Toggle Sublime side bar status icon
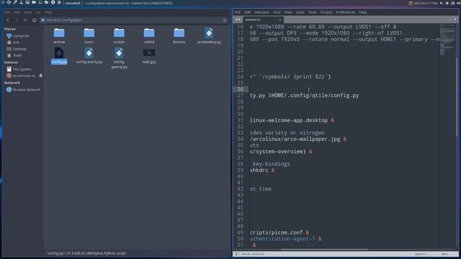This screenshot has width=461, height=259. [237, 254]
